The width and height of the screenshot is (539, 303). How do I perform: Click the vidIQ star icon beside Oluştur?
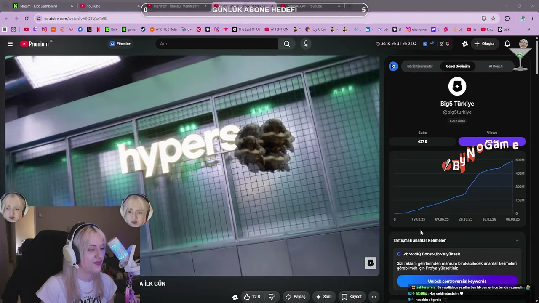[x=465, y=44]
